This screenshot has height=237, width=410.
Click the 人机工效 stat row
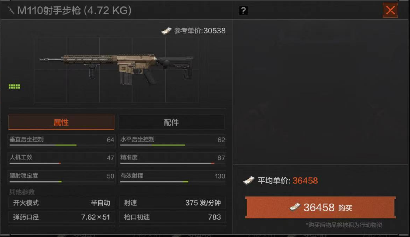61,159
